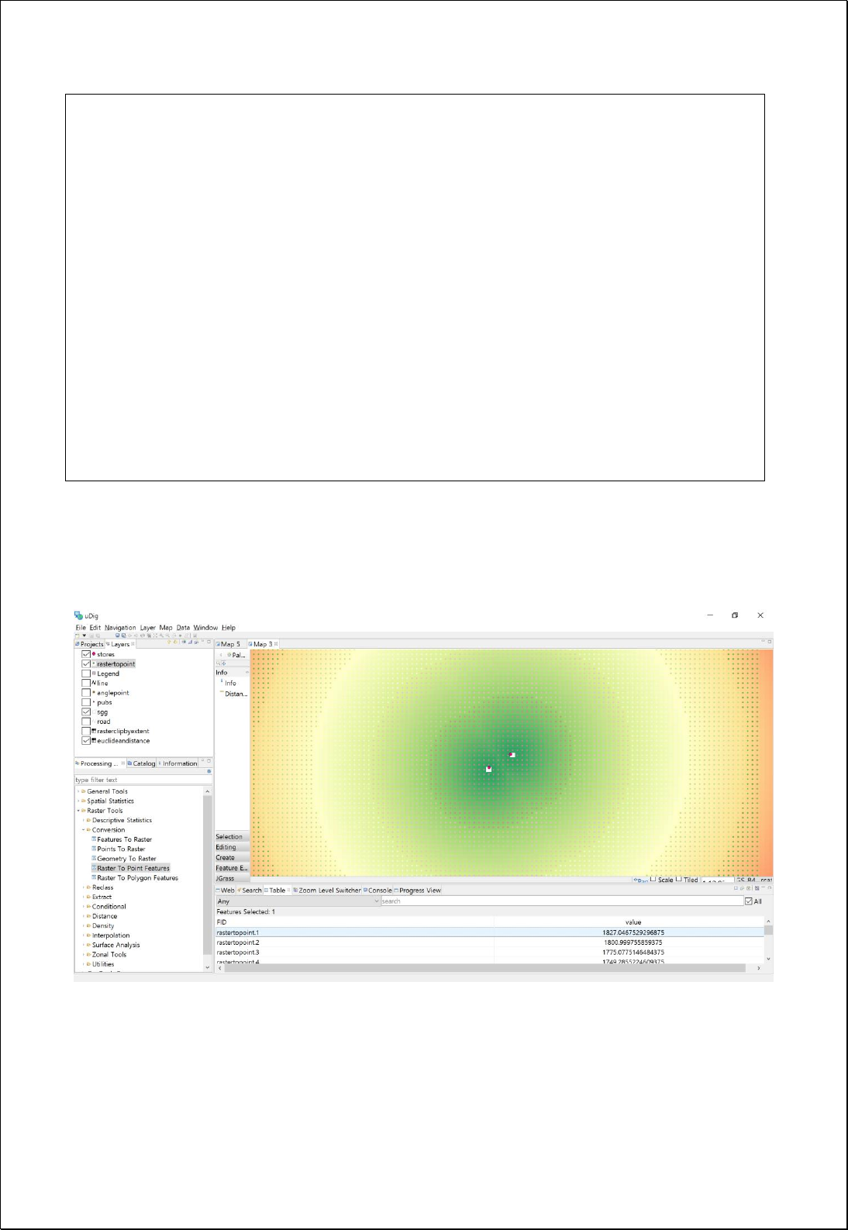The height and width of the screenshot is (1230, 848).
Task: Check the rasterclipbyextent layer checkbox
Action: 86,731
